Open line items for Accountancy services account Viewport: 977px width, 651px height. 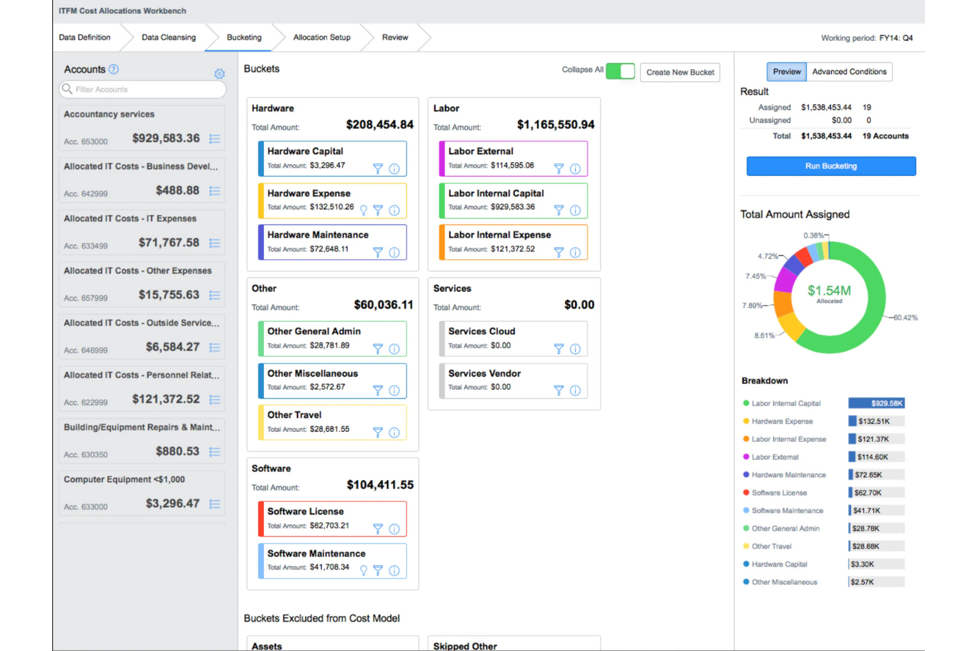pyautogui.click(x=215, y=139)
